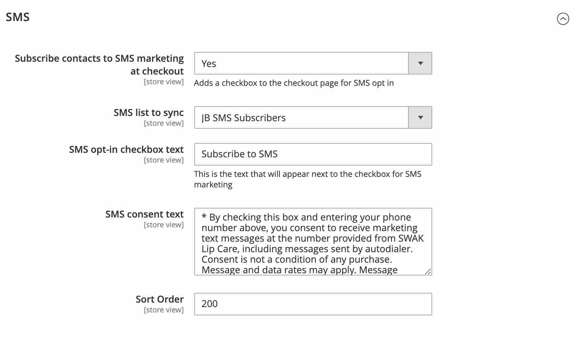Image resolution: width=573 pixels, height=341 pixels.
Task: Click '[store view]' under 'SMS list to sync'
Action: [x=163, y=123]
